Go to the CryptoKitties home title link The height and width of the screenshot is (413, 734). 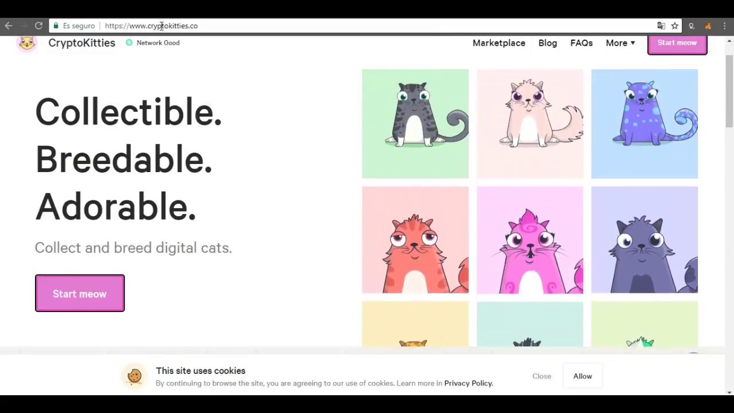tap(81, 43)
